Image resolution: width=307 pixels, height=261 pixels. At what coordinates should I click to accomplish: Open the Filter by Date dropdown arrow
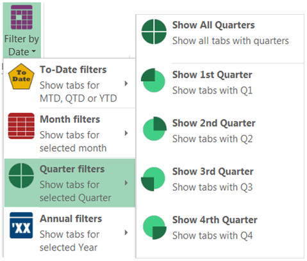(x=33, y=51)
